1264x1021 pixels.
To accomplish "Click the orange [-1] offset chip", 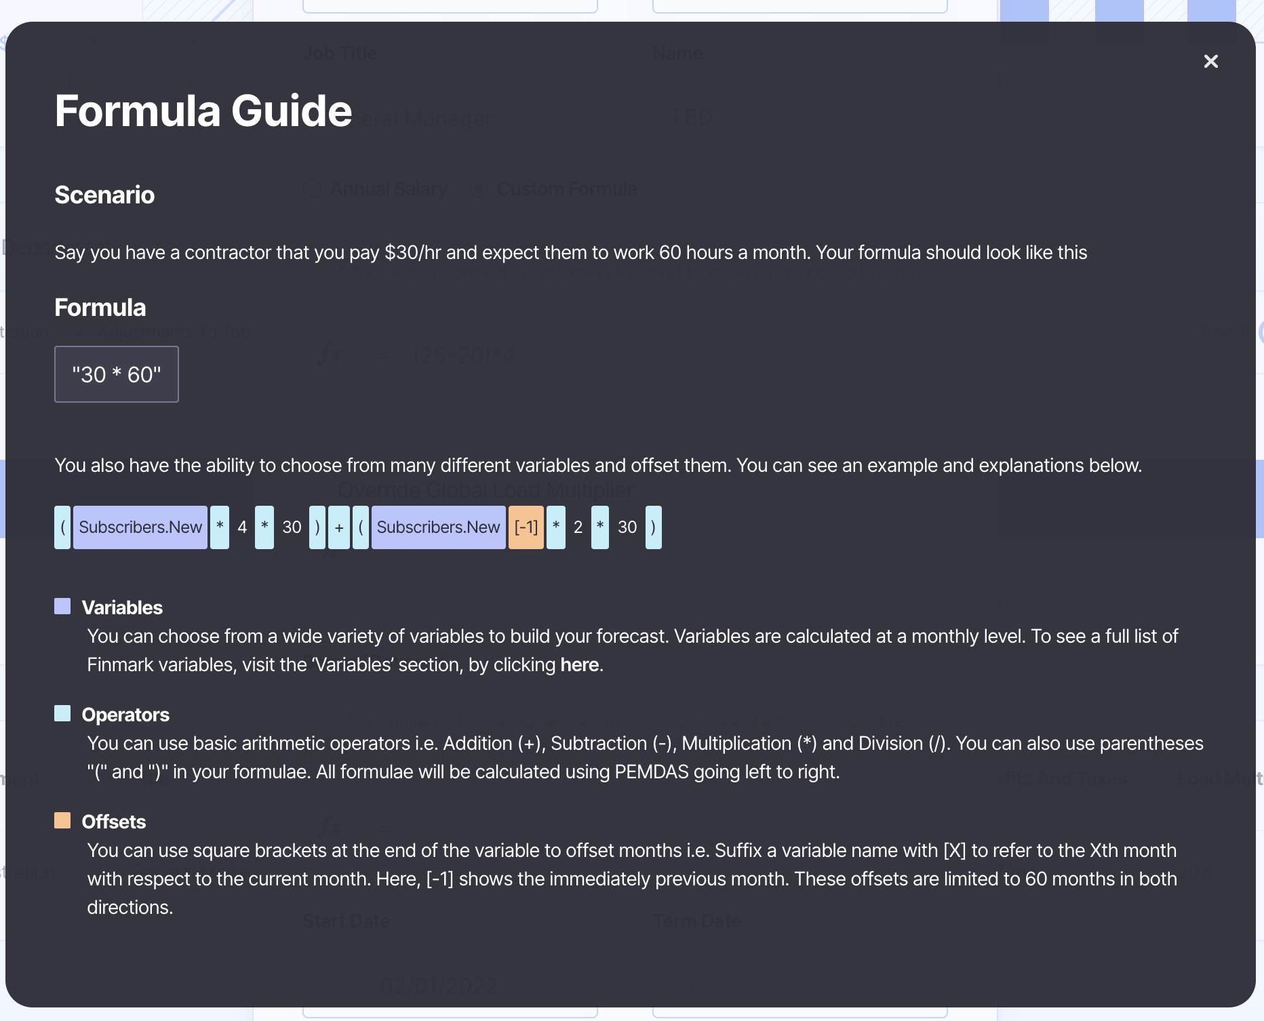I will pyautogui.click(x=526, y=527).
